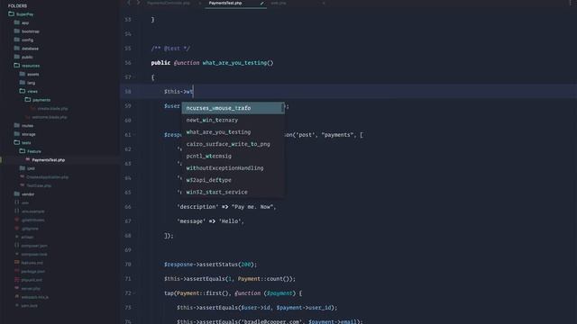Click the back navigation arrow in the tab bar
The width and height of the screenshot is (577, 324).
pyautogui.click(x=129, y=3)
